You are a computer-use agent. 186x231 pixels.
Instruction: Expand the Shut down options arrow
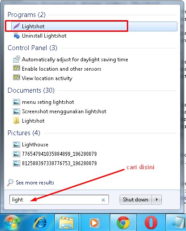click(x=157, y=200)
